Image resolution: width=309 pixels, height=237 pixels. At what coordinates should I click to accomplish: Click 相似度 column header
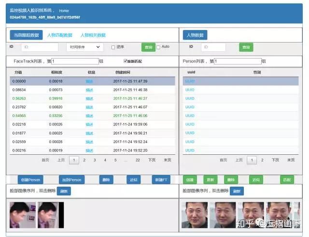56,72
